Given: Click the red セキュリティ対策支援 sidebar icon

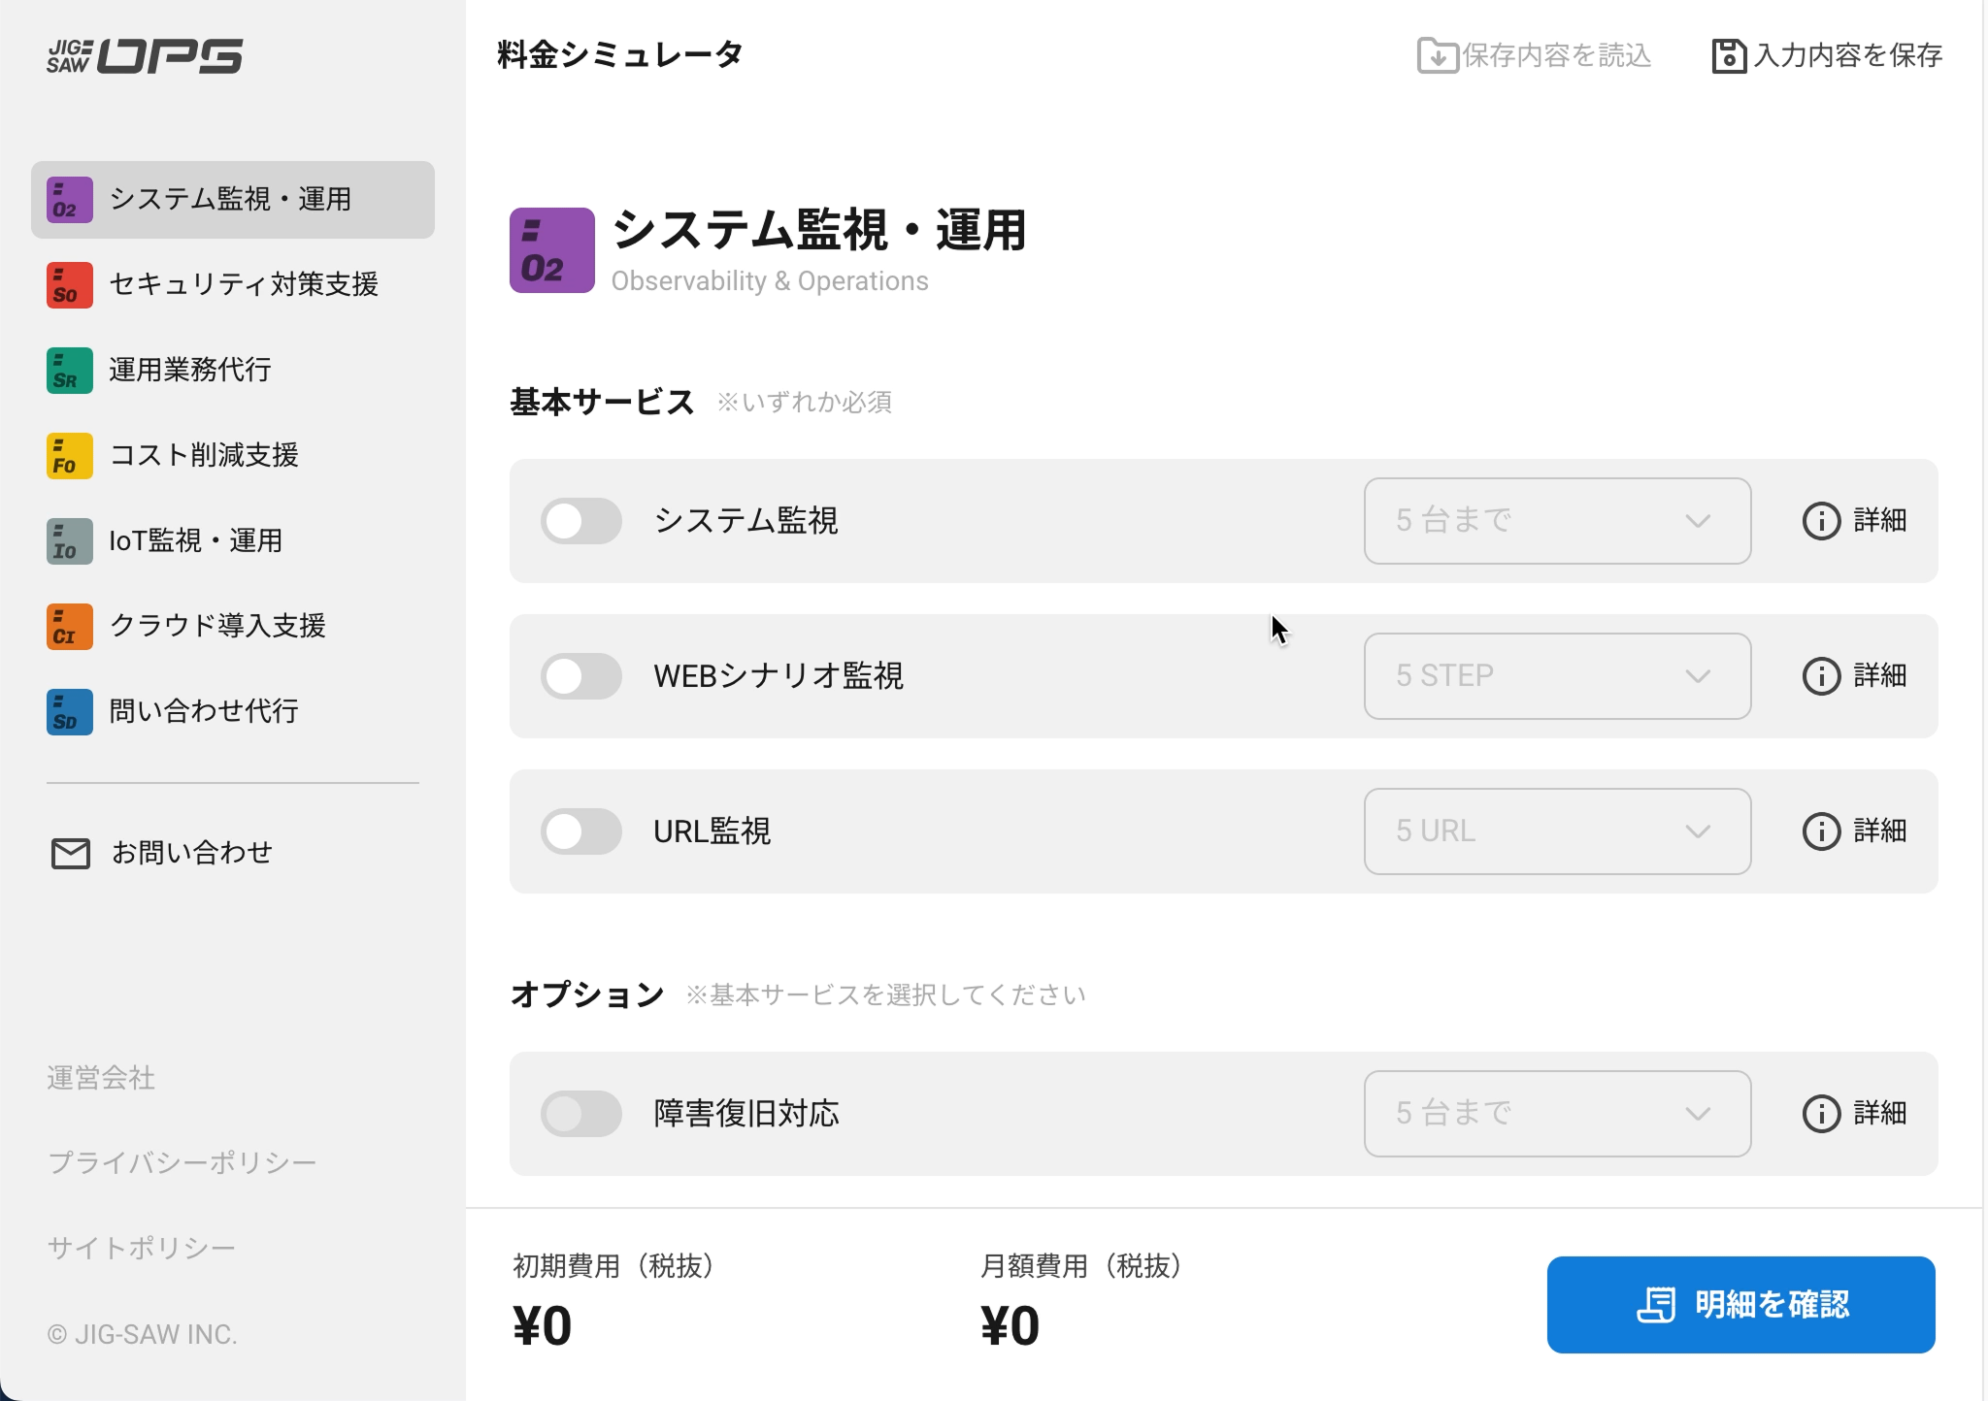Looking at the screenshot, I should 69,285.
